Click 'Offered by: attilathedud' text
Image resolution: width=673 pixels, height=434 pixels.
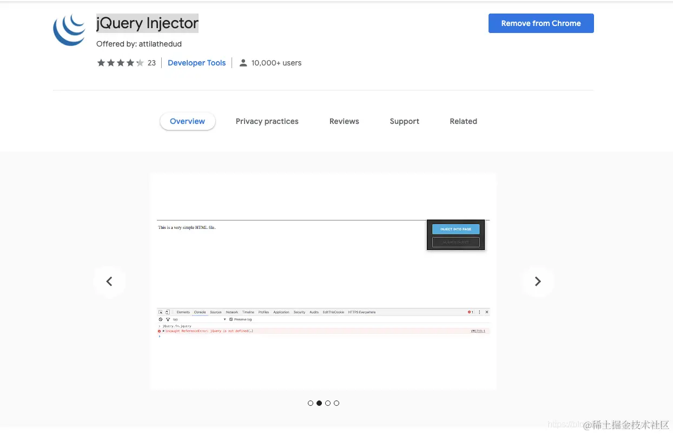[139, 44]
